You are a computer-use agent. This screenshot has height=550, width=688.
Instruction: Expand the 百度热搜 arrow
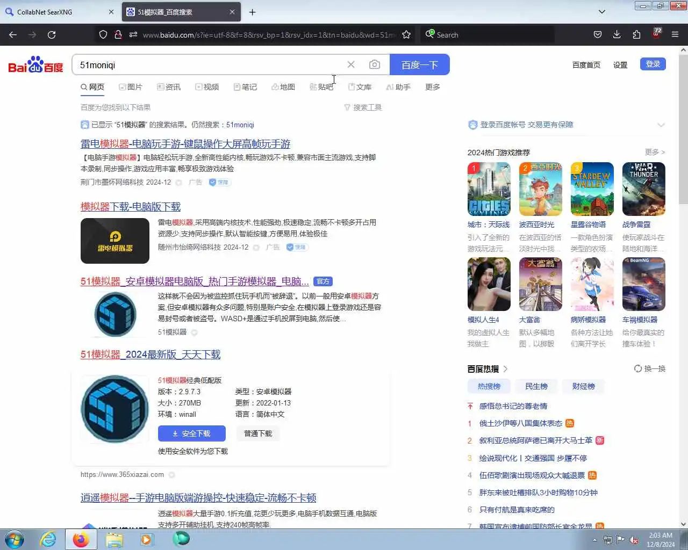(x=505, y=369)
